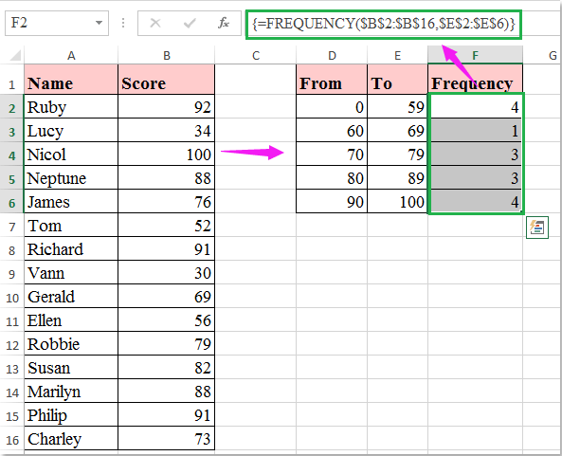Select Tom's score 52

(166, 225)
